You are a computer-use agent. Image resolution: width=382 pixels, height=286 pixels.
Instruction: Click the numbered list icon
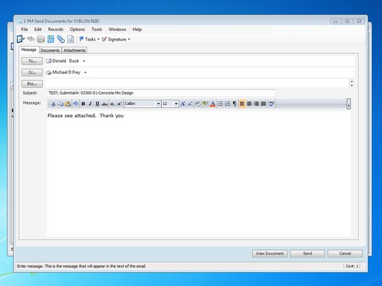(228, 104)
